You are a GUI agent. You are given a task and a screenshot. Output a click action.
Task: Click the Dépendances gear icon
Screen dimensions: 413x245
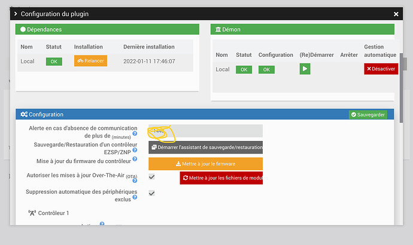point(23,29)
